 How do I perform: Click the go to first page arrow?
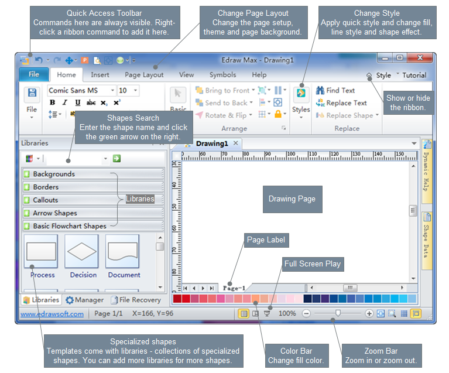coord(185,288)
